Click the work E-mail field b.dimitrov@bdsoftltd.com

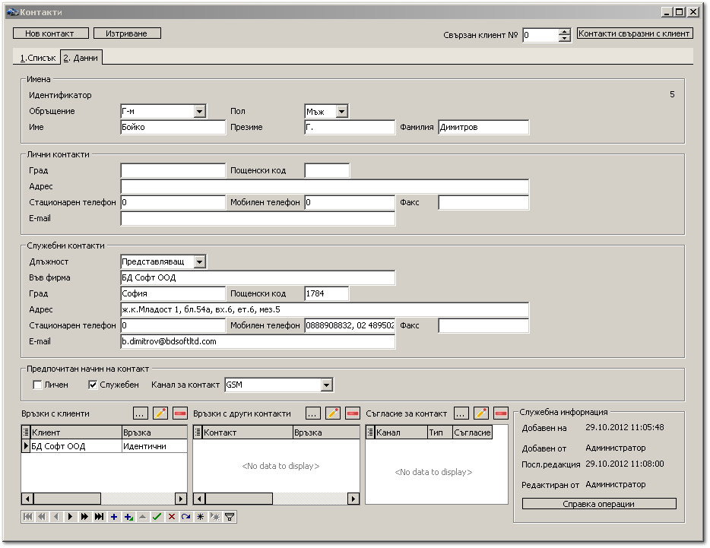[x=258, y=341]
